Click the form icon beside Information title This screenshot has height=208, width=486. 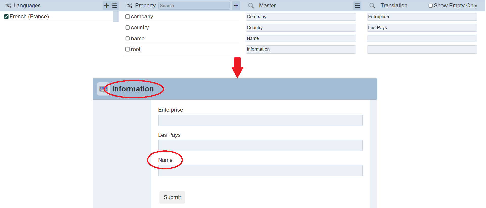[103, 89]
